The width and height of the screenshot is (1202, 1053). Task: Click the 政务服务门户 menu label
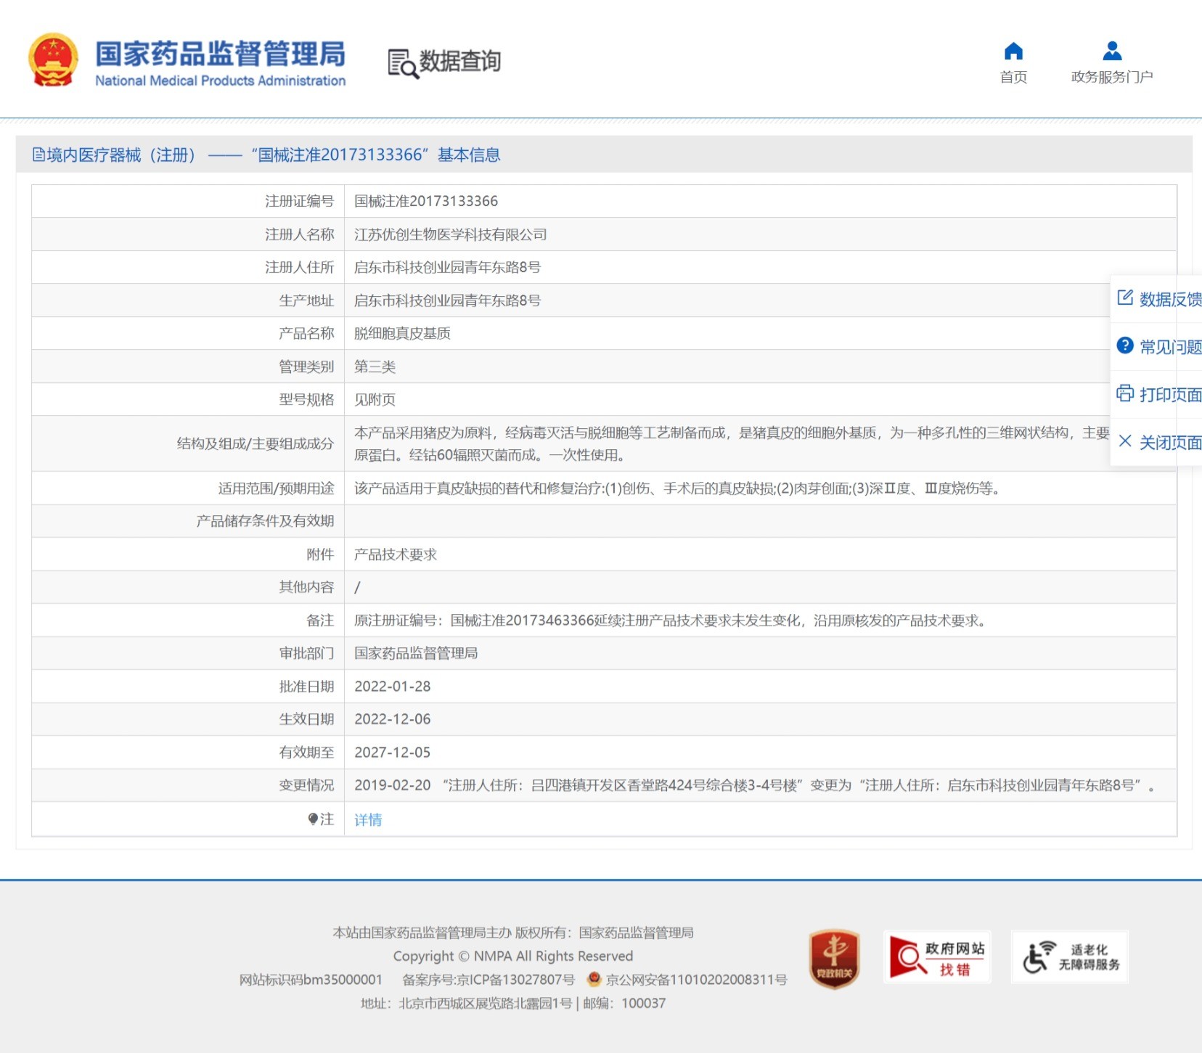pos(1112,77)
